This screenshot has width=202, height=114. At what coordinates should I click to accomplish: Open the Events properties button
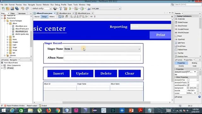[181, 66]
